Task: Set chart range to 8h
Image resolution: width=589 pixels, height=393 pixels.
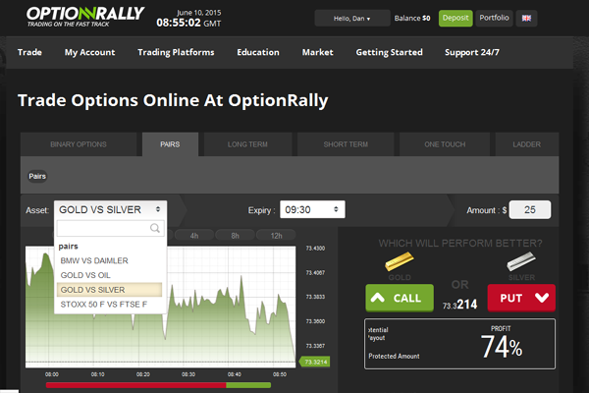Action: coord(236,236)
